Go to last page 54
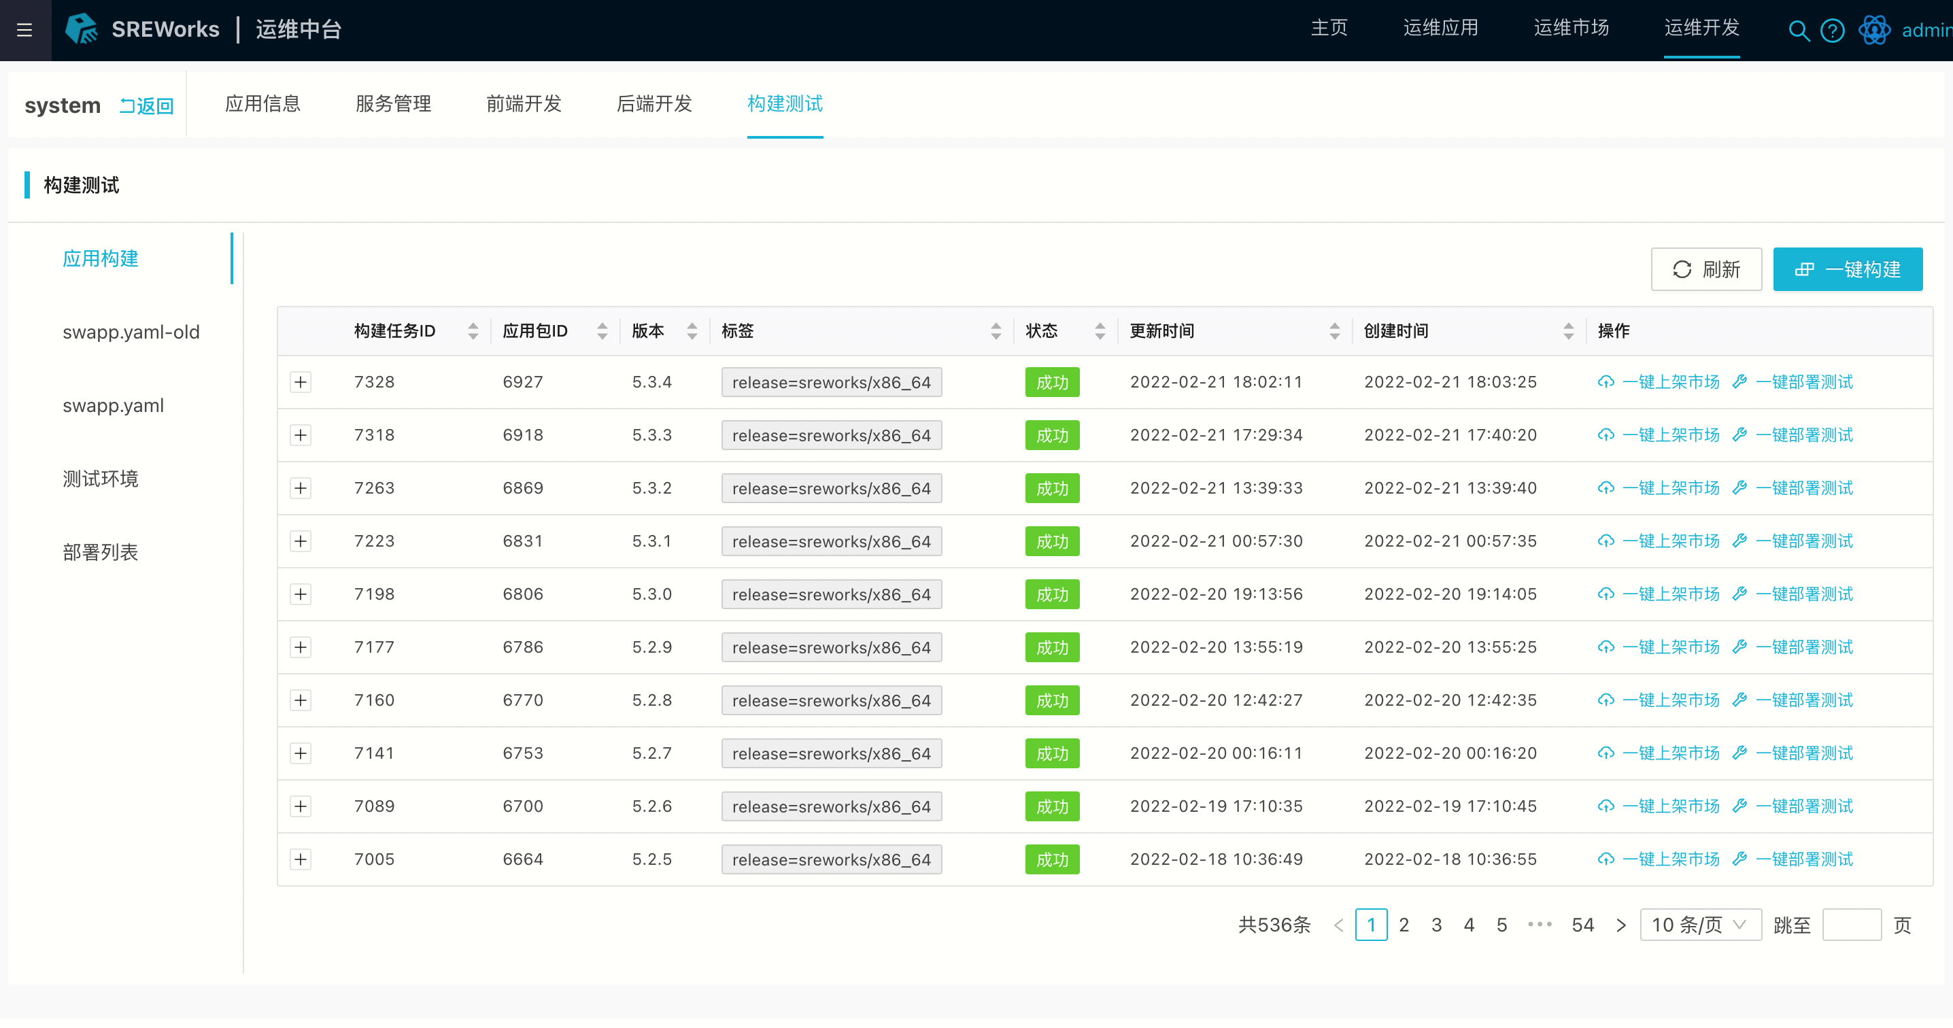Screen dimensions: 1953x1028 tap(1582, 925)
